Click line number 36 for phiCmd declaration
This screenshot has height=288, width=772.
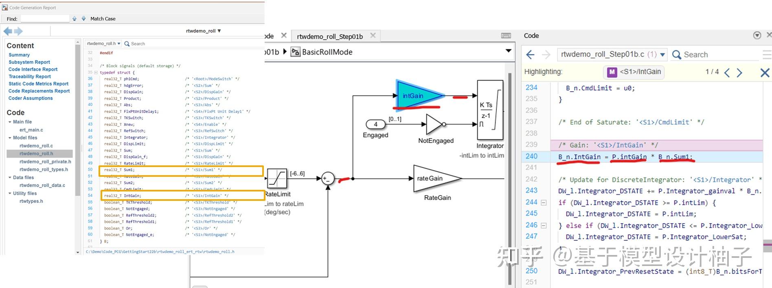click(x=90, y=79)
